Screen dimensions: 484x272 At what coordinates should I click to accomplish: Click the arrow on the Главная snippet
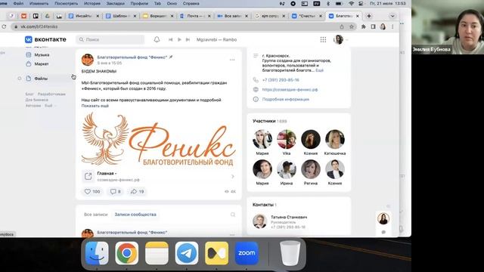click(232, 176)
